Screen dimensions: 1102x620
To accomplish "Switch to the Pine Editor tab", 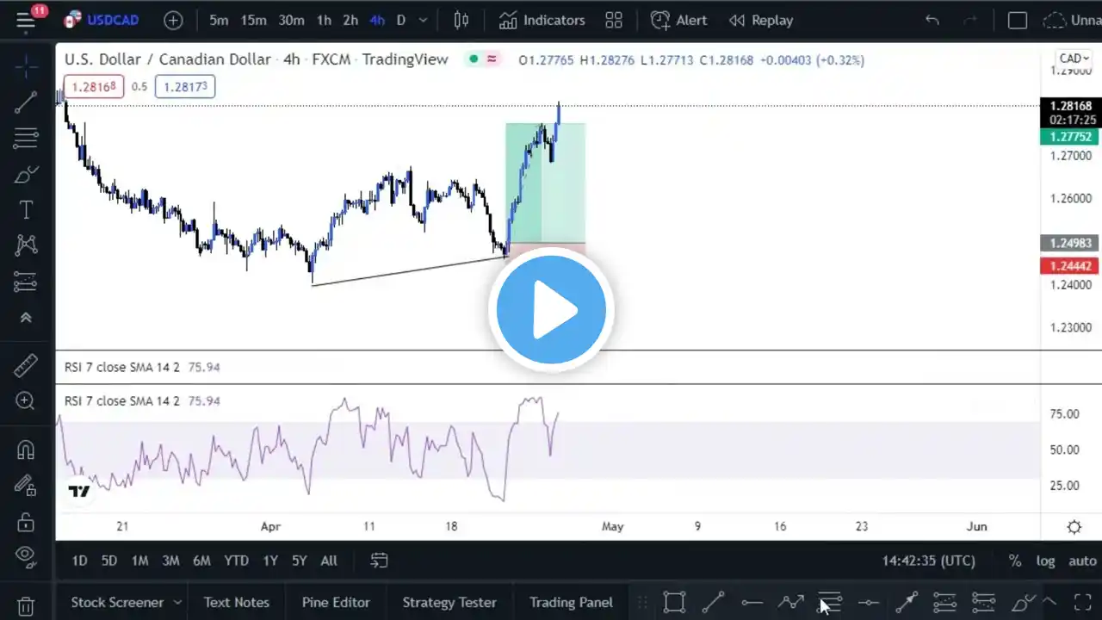I will (336, 602).
